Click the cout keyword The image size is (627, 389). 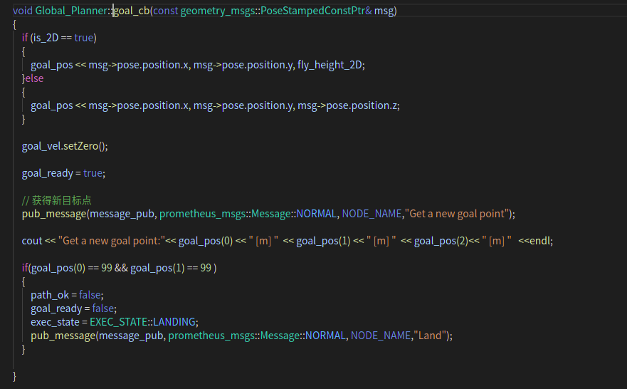[32, 241]
